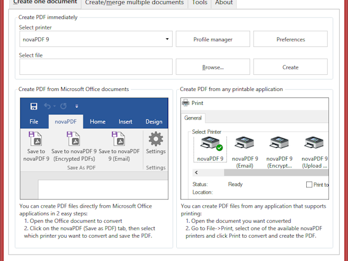Open the Tools tab
348x261 pixels.
pyautogui.click(x=200, y=3)
